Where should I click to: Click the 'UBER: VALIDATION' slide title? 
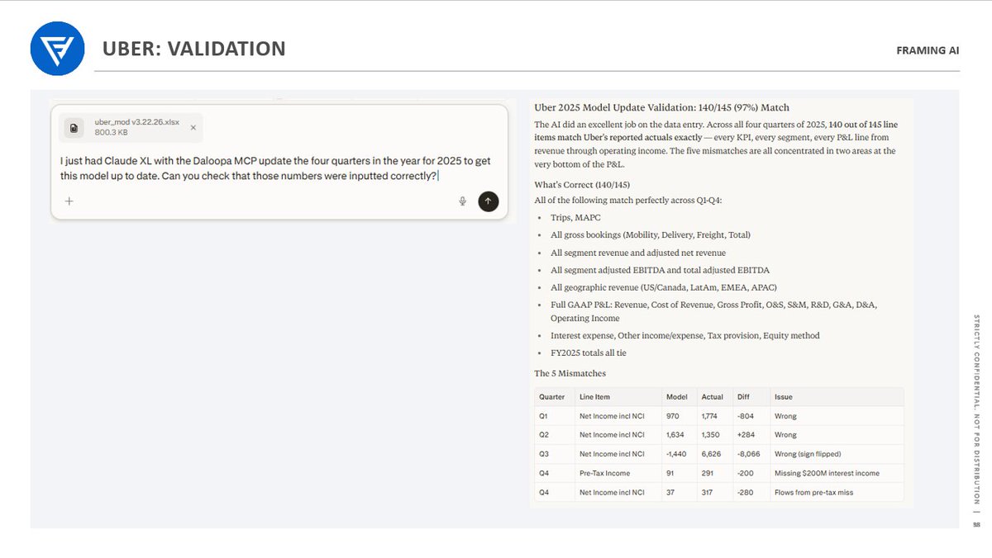(x=194, y=49)
